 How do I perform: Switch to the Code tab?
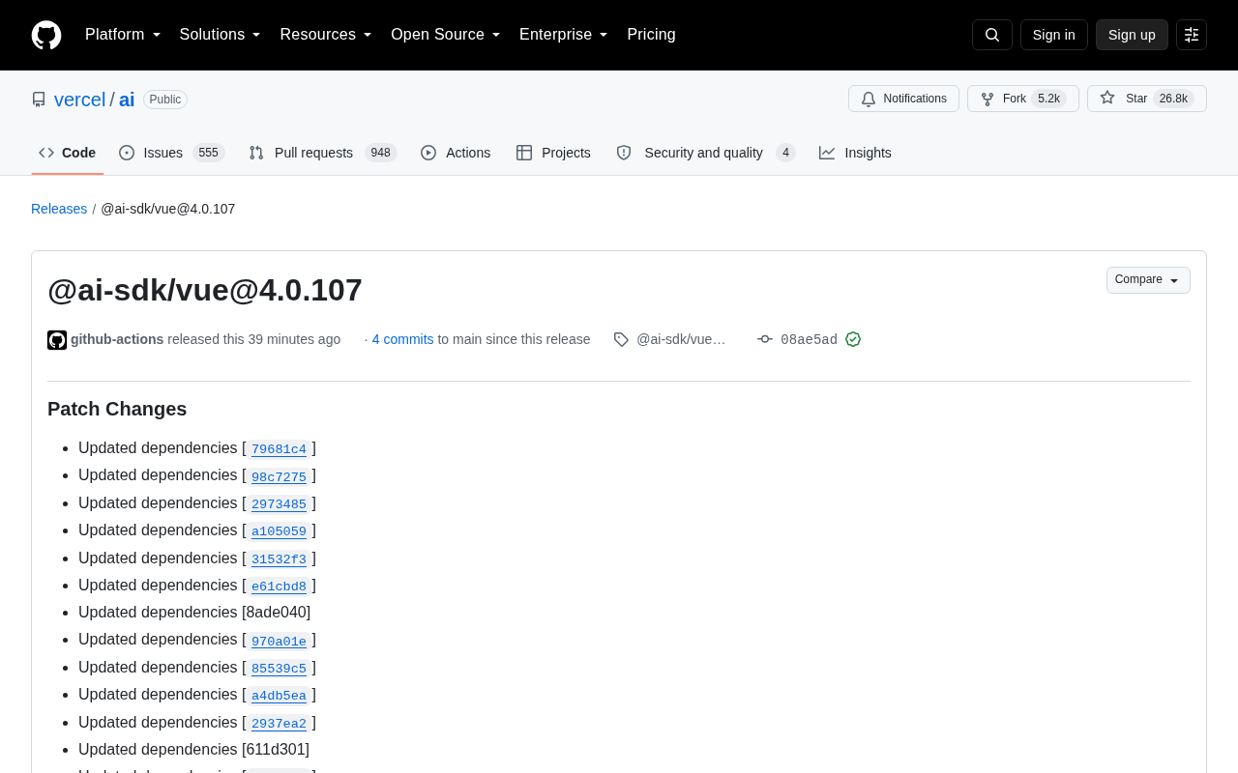click(68, 153)
